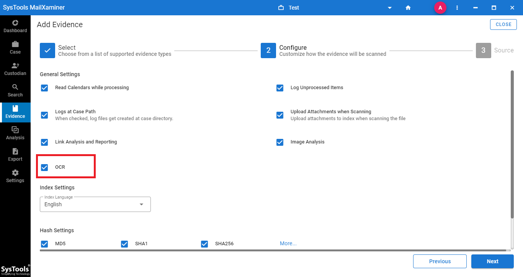Open the three-dot options menu
523x277 pixels.
457,8
